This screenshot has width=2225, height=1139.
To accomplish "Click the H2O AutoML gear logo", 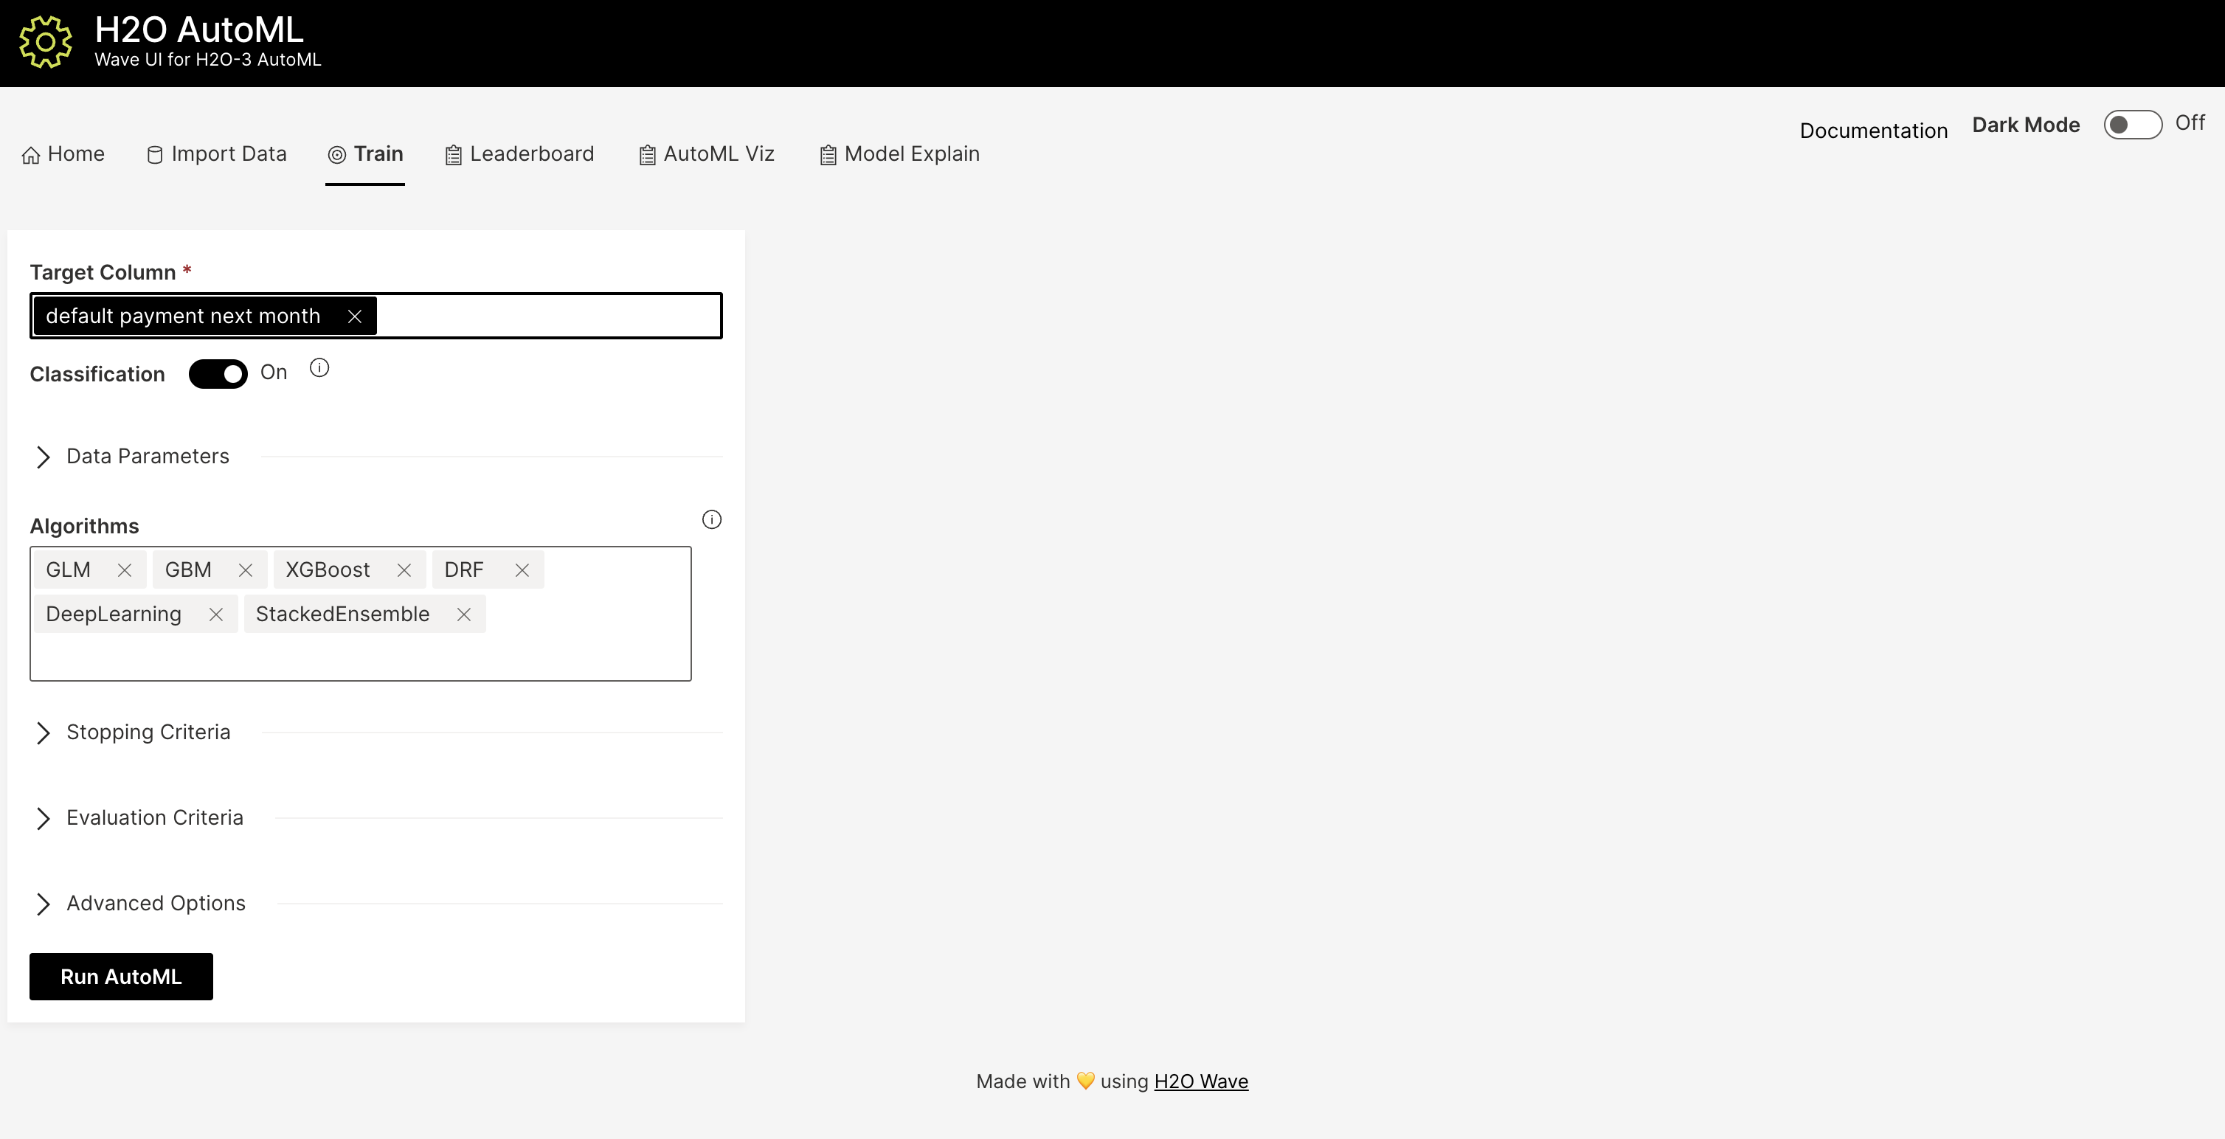I will (x=45, y=41).
